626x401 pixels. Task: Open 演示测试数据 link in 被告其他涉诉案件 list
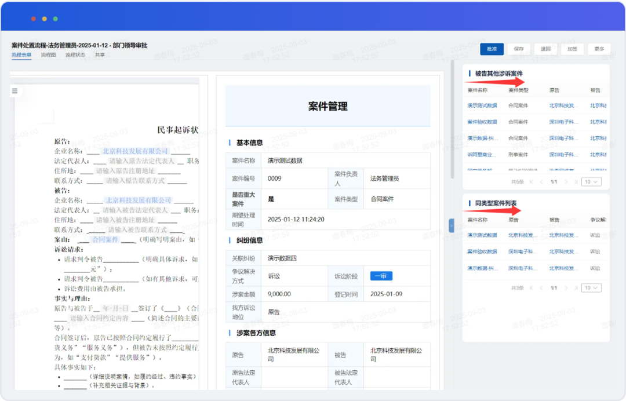tap(482, 105)
